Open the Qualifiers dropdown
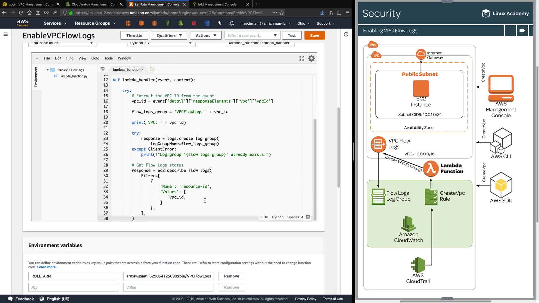The height and width of the screenshot is (303, 539). pyautogui.click(x=169, y=35)
